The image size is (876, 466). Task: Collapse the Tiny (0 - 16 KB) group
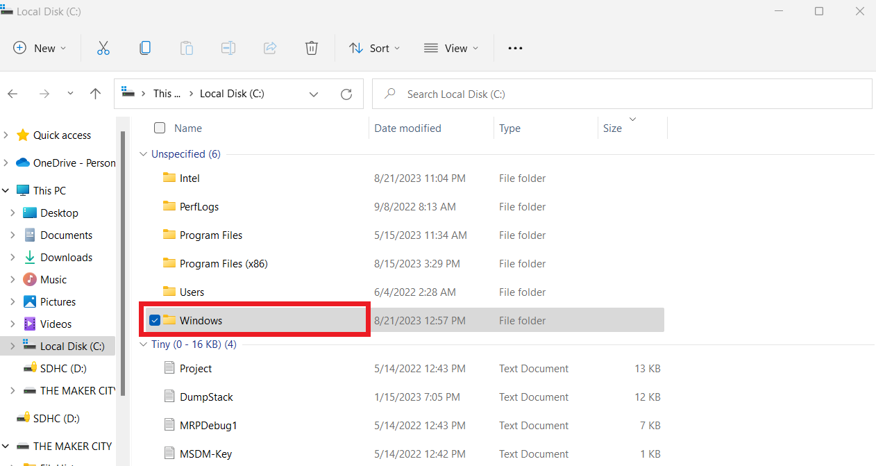(144, 344)
